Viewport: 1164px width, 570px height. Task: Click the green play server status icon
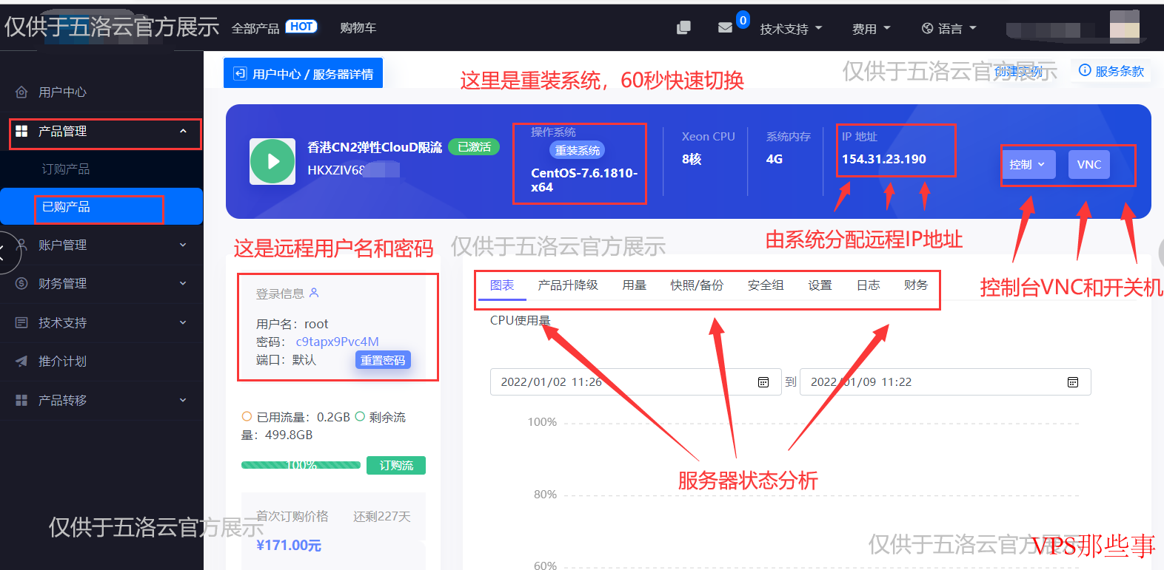pyautogui.click(x=272, y=161)
